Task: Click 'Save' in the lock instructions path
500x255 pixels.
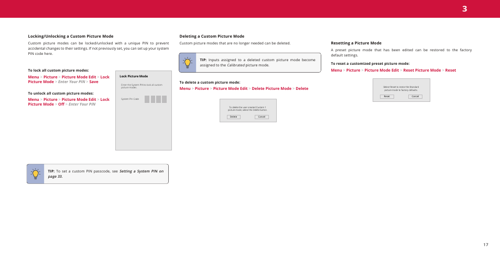Action: point(94,82)
